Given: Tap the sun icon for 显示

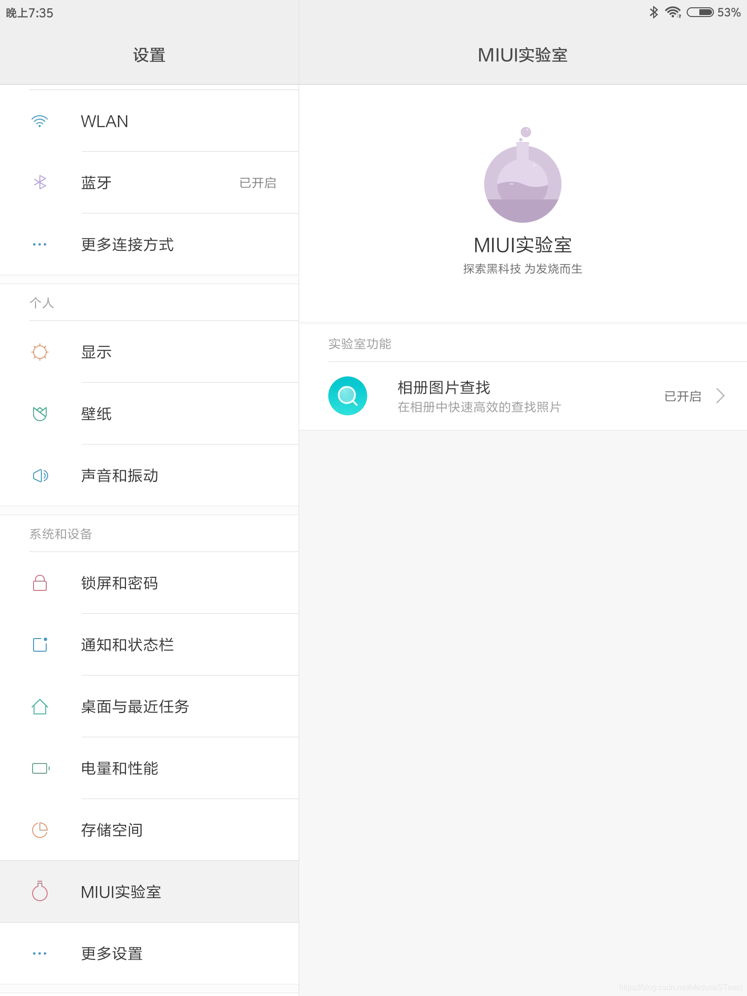Looking at the screenshot, I should tap(39, 352).
